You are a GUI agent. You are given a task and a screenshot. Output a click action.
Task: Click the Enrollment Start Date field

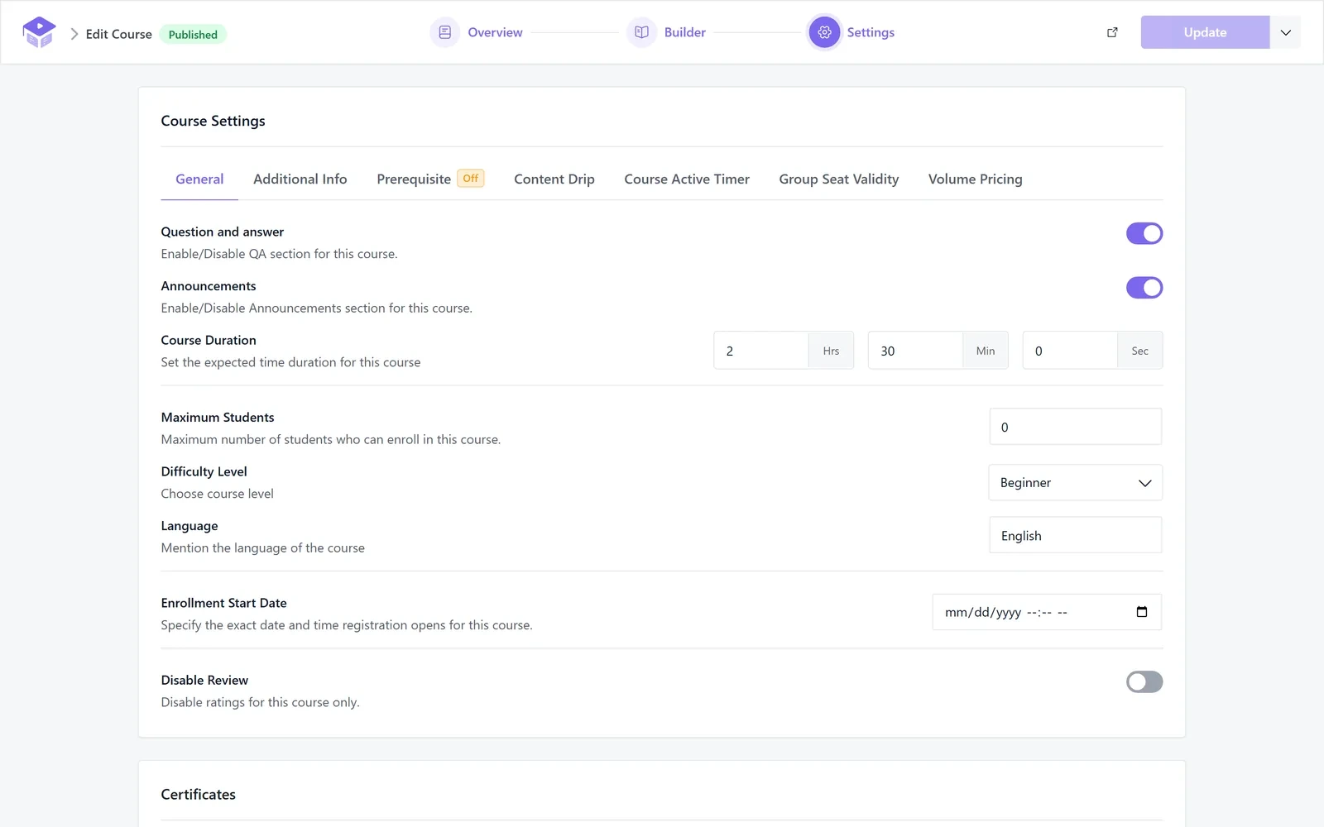1047,612
